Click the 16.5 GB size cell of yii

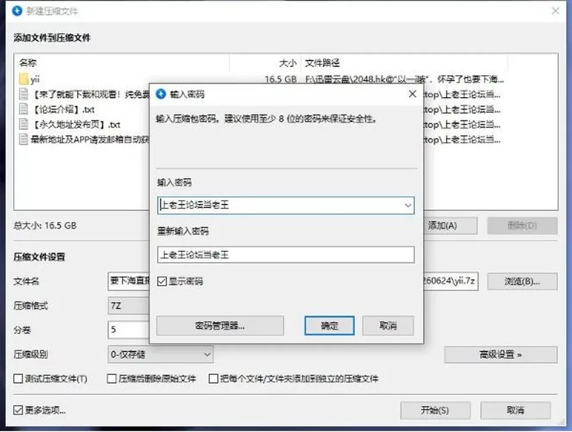click(x=281, y=79)
